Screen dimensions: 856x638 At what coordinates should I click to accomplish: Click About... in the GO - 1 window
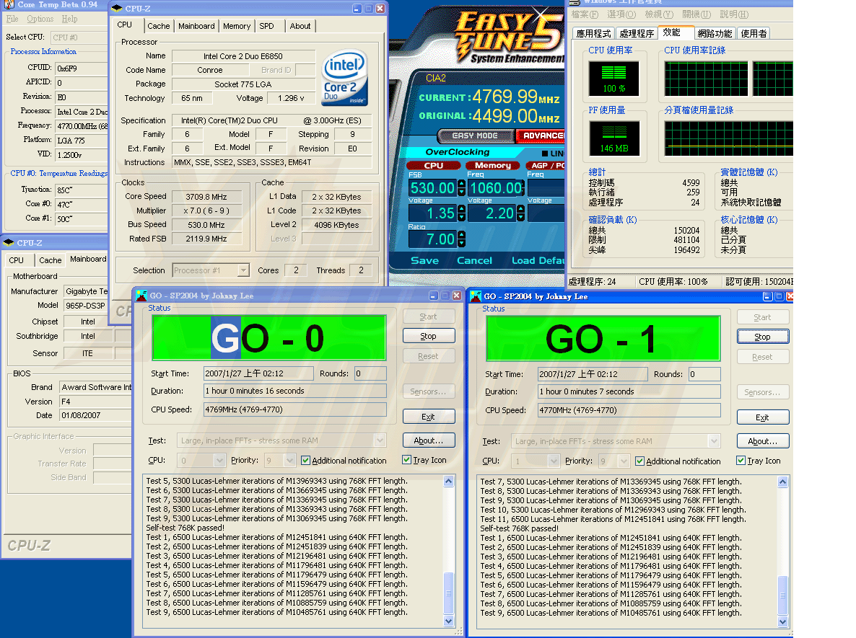[763, 440]
